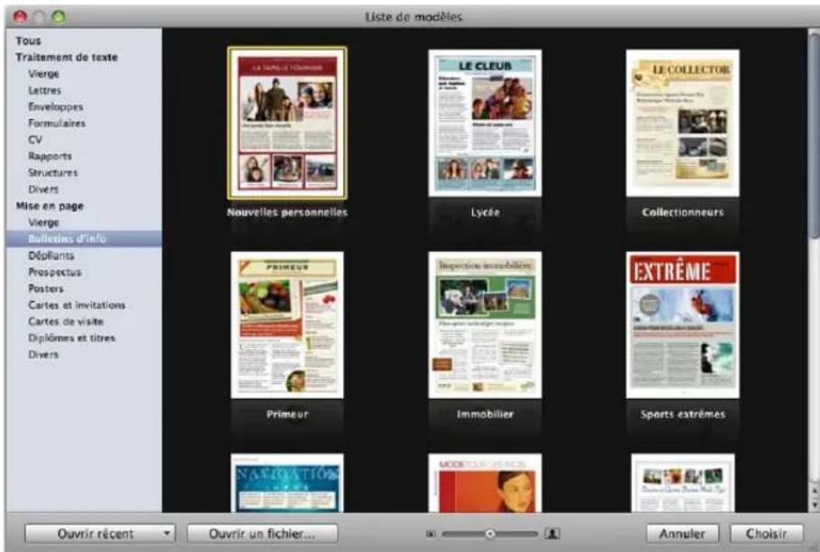Select Prospectus in the sidebar
This screenshot has height=552, width=820.
pos(55,272)
